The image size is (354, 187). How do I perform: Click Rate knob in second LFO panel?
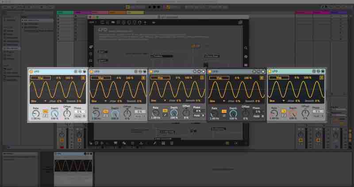[x=96, y=114]
